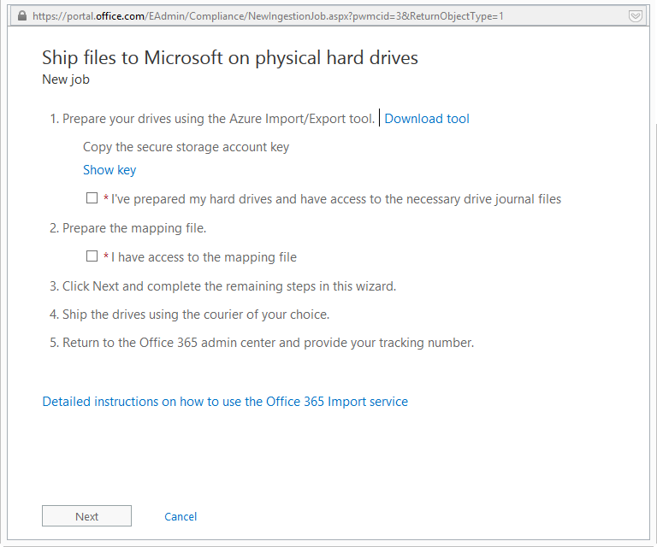Click the 'New job' subtitle
The height and width of the screenshot is (547, 657).
pyautogui.click(x=66, y=79)
